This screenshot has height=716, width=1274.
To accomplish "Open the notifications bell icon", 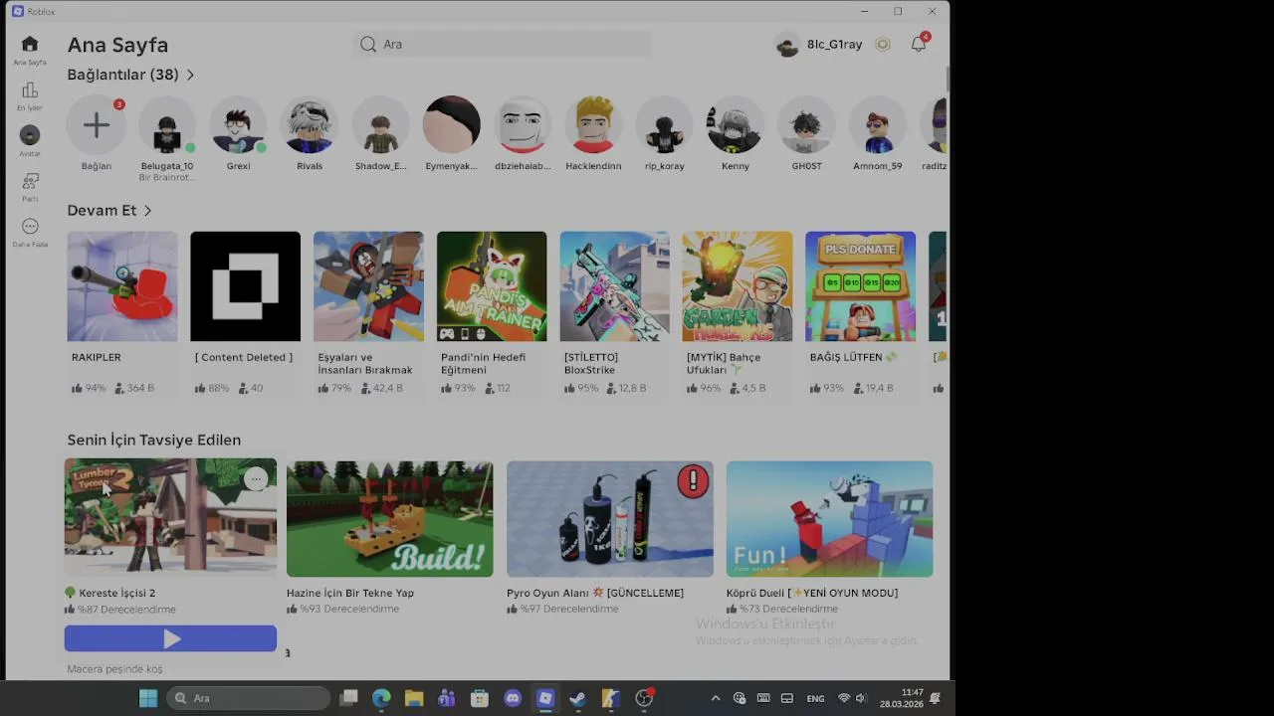I will tap(919, 44).
